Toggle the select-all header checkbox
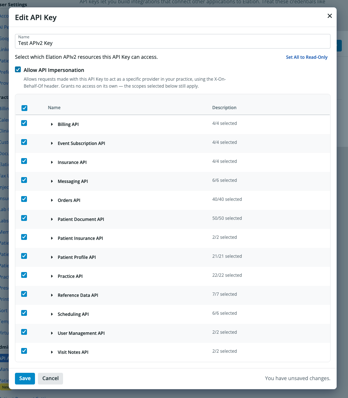Viewport: 348px width, 398px height. coord(24,108)
